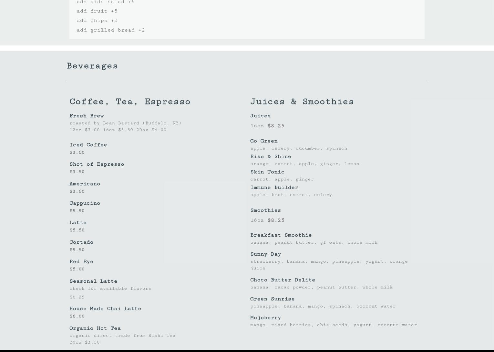Select the Fresh Brew menu item
Image resolution: width=494 pixels, height=352 pixels.
pos(87,116)
